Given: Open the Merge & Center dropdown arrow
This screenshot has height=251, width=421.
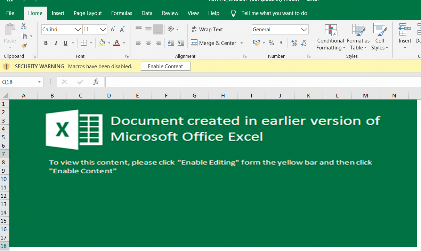Looking at the screenshot, I should click(x=242, y=43).
